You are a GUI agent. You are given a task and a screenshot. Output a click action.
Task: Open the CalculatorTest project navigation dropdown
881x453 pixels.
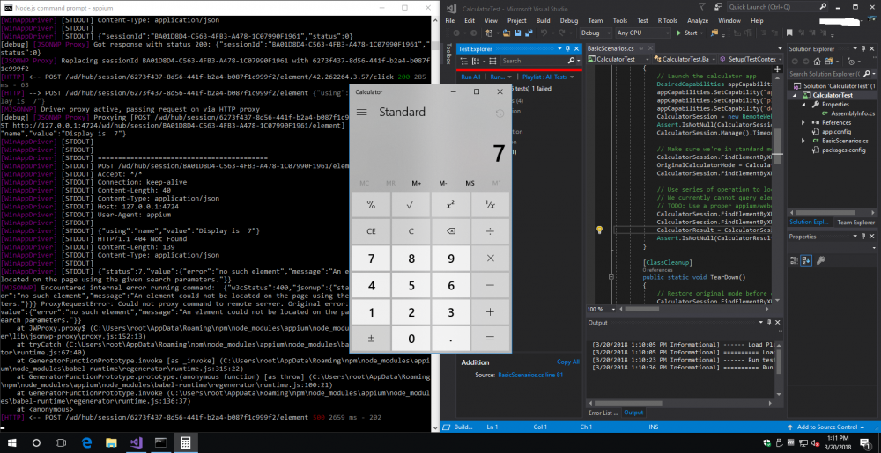[618, 60]
